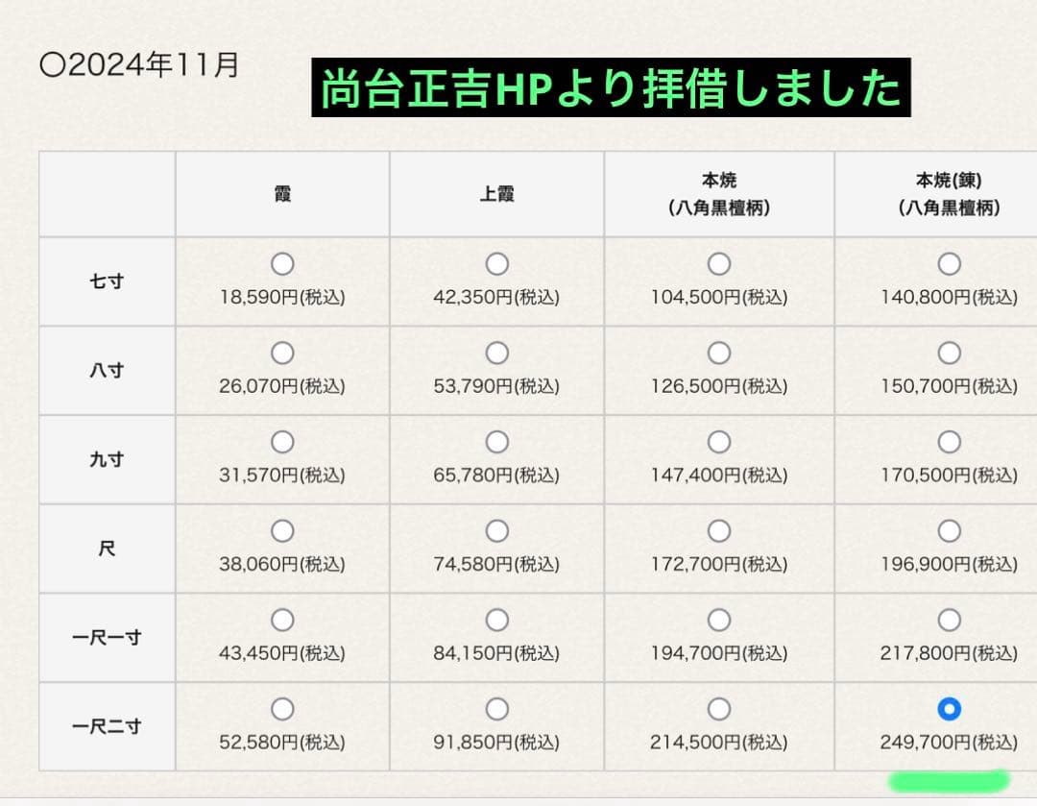Choose 上霞 九寸 priced 65,780円
The width and height of the screenshot is (1037, 806).
click(x=496, y=442)
